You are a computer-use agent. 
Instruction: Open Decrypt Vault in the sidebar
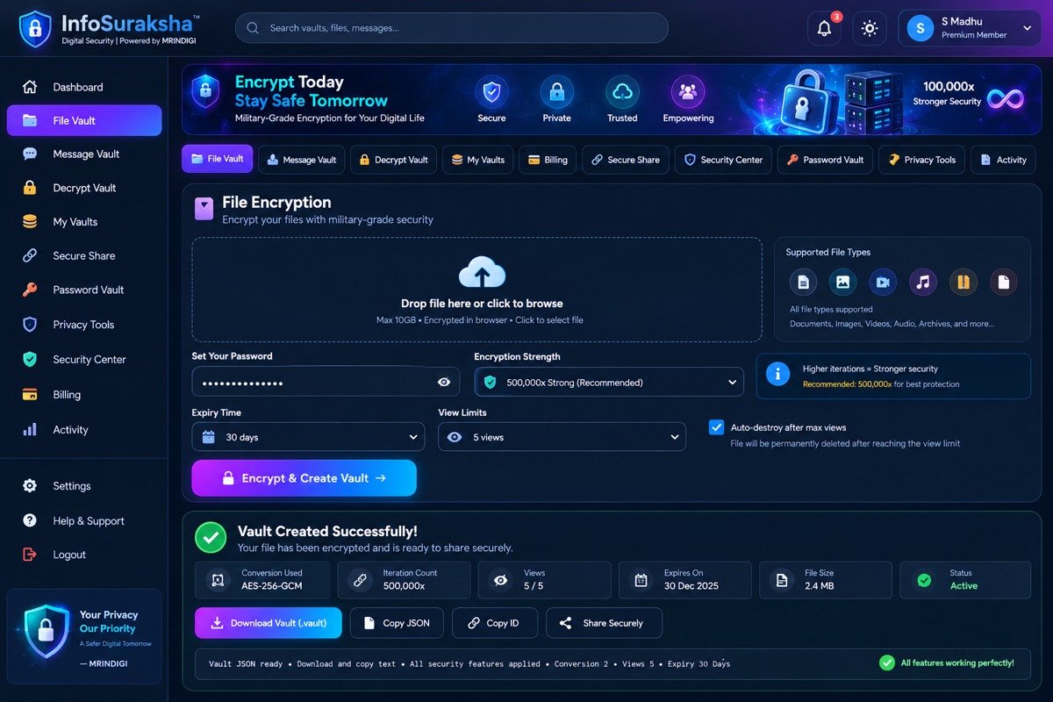click(84, 188)
